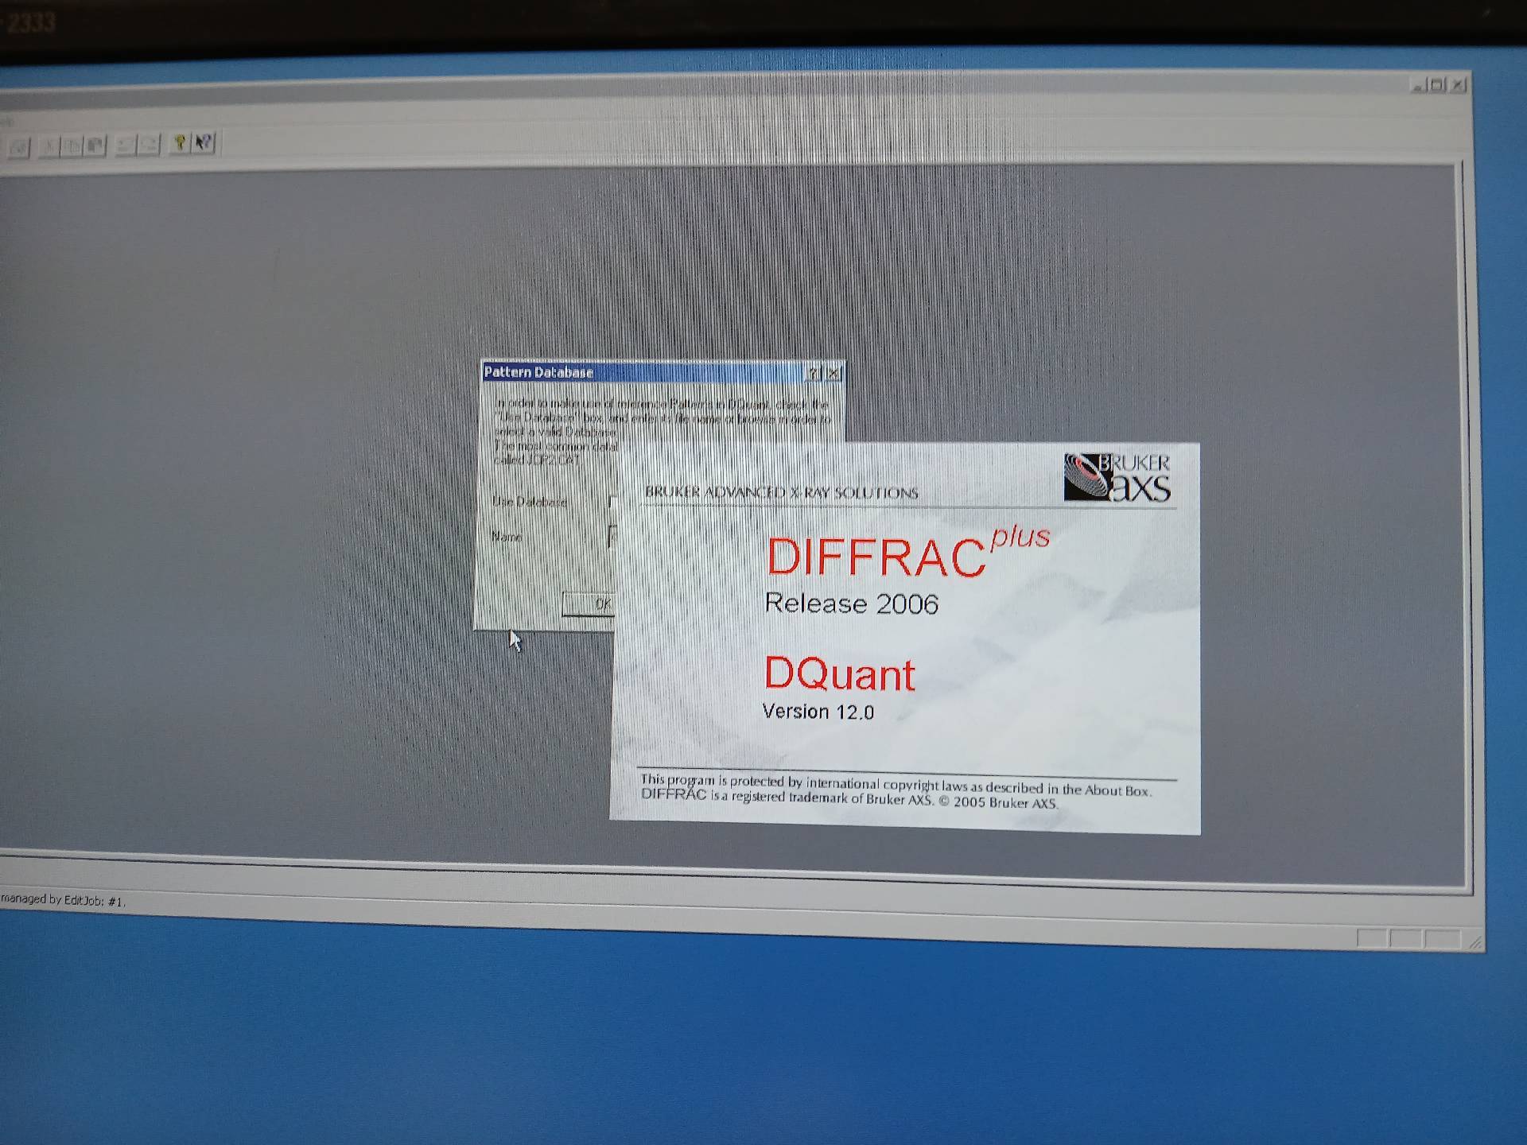Maximize the DQuant main window
The width and height of the screenshot is (1527, 1145).
click(1438, 85)
